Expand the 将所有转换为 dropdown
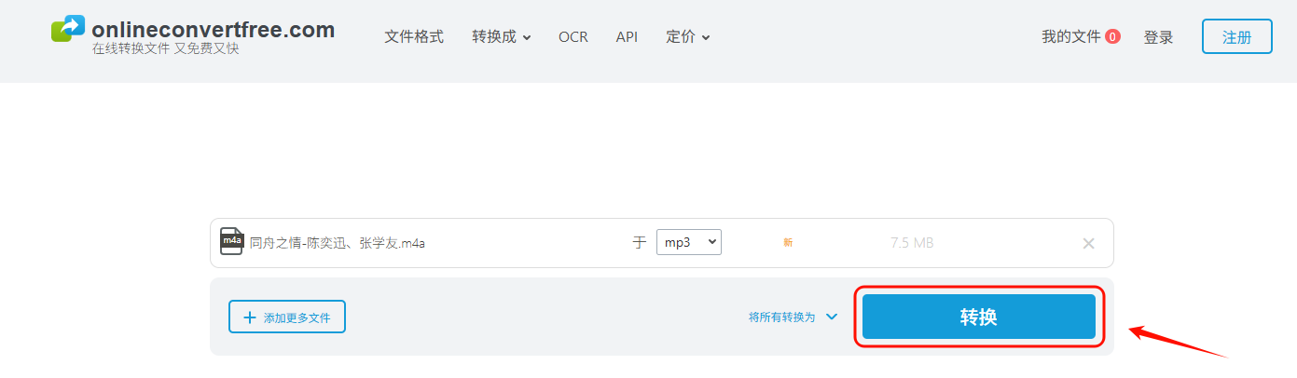This screenshot has width=1297, height=378. point(793,317)
